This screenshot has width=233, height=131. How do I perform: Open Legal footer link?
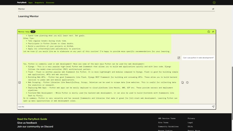[190, 123]
